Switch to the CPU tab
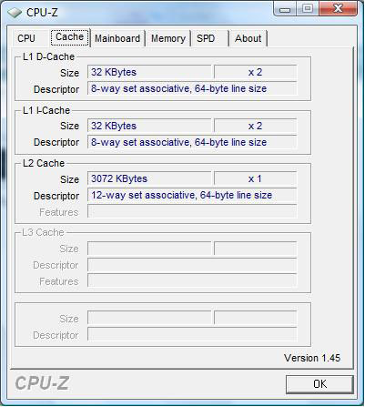 (26, 38)
